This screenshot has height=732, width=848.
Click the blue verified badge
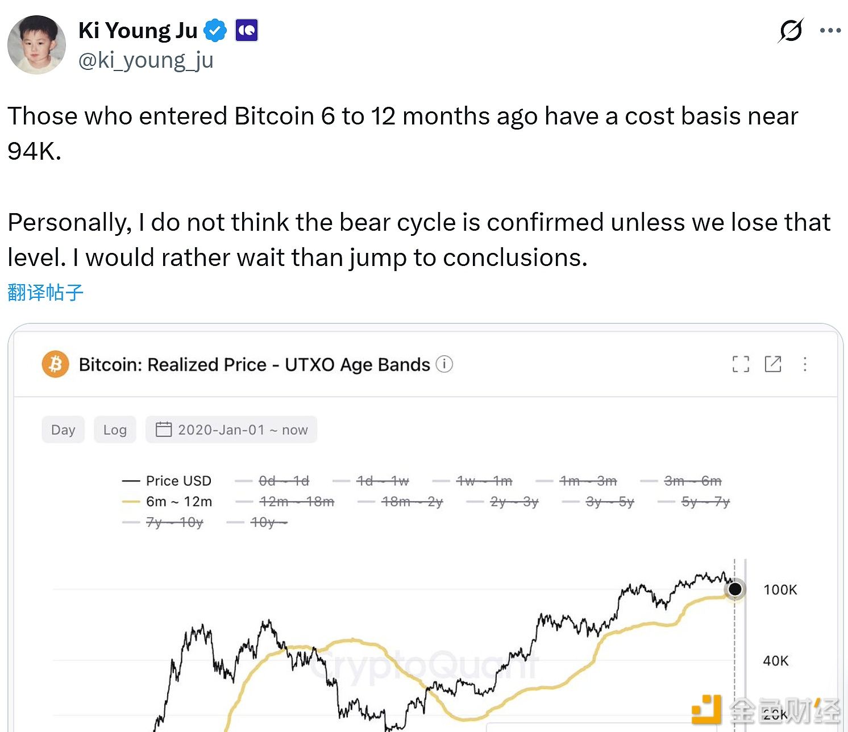click(x=215, y=30)
